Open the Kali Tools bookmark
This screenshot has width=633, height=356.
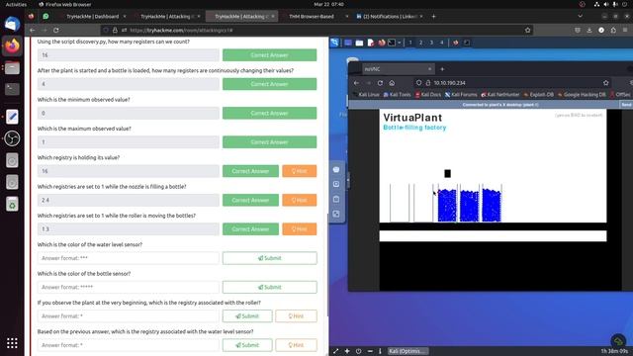pyautogui.click(x=397, y=95)
